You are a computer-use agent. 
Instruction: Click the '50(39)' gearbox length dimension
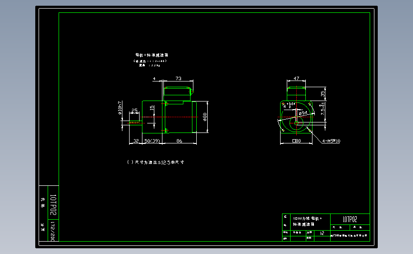[152, 141]
